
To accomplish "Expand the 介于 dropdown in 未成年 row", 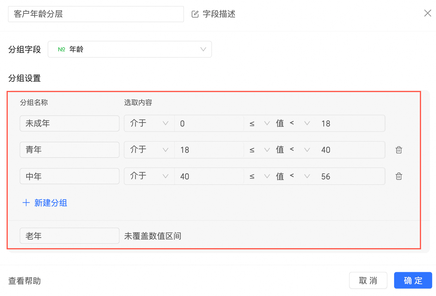I will pyautogui.click(x=149, y=123).
